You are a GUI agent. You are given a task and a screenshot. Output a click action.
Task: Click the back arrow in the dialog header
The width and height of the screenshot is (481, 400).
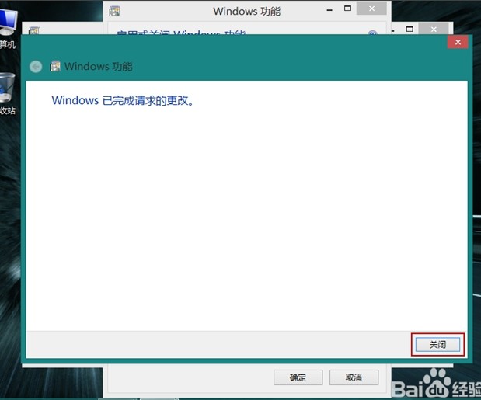tap(36, 67)
